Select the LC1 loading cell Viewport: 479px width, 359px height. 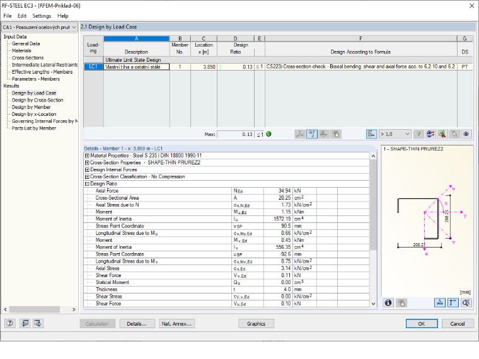point(93,67)
